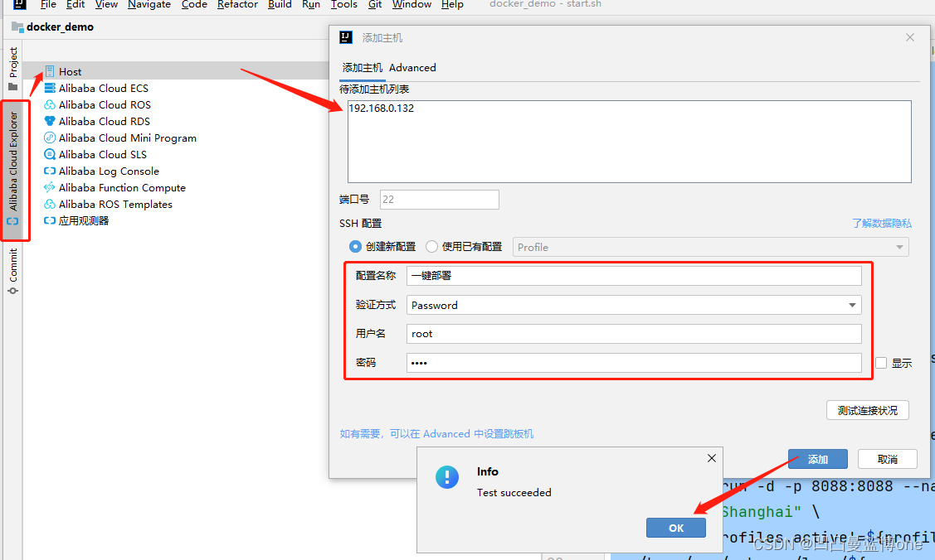Open the Commit tool window tab

(x=13, y=271)
